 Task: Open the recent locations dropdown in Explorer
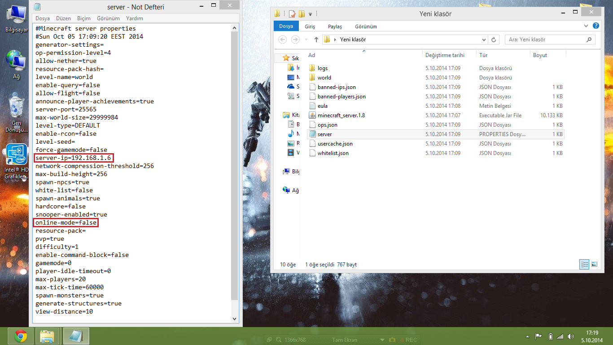(x=306, y=40)
